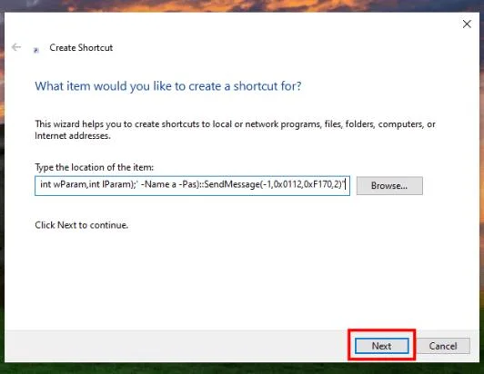Click the 'Click Next to continue.' instruction text
The image size is (484, 374).
click(x=82, y=225)
